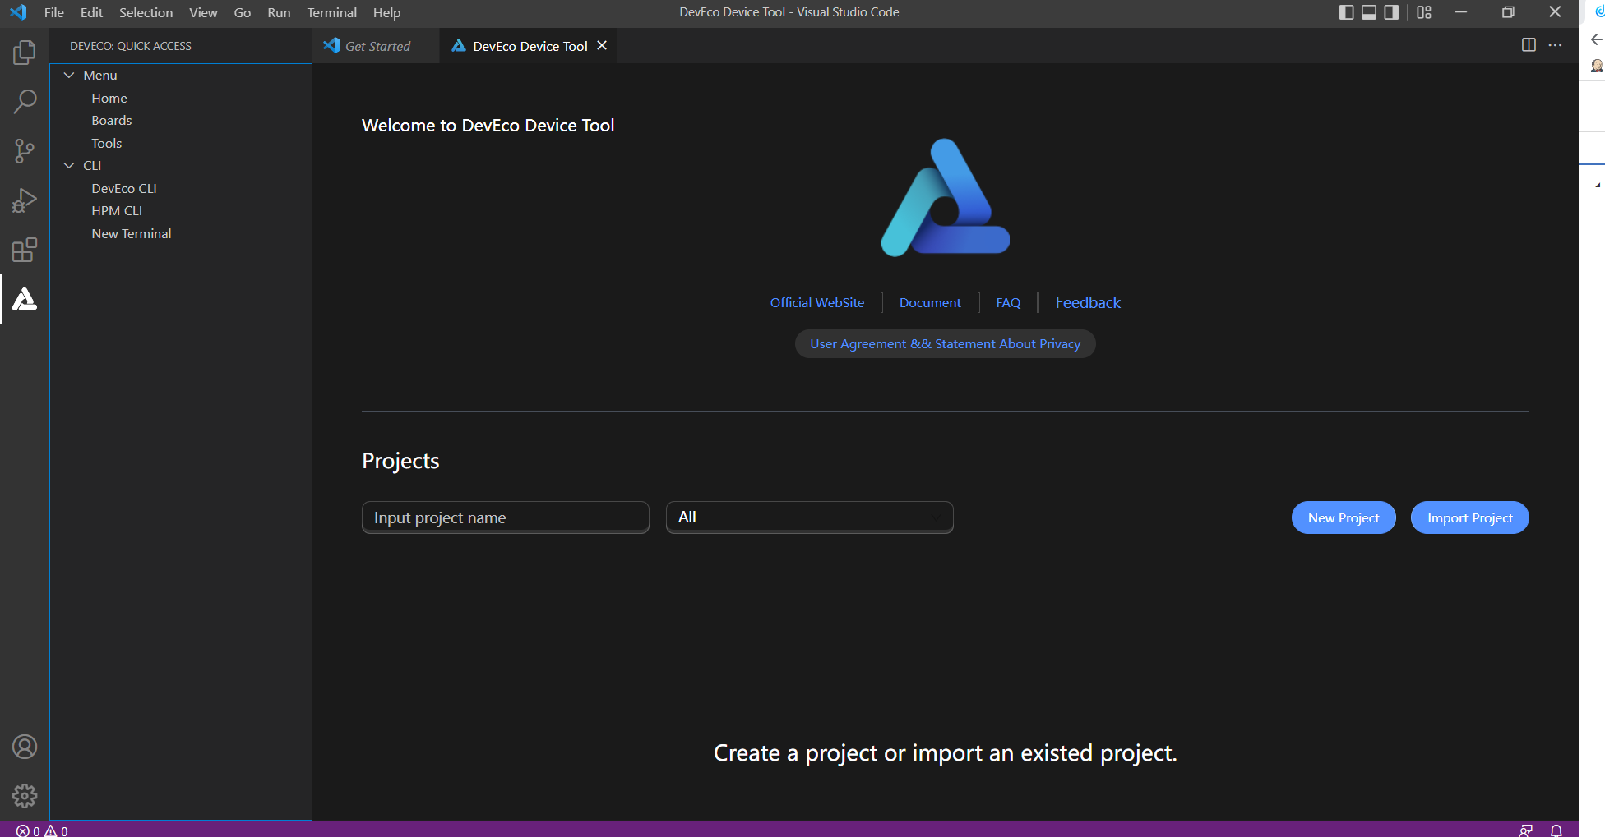Open New Terminal tree item
This screenshot has width=1605, height=837.
[x=132, y=233]
